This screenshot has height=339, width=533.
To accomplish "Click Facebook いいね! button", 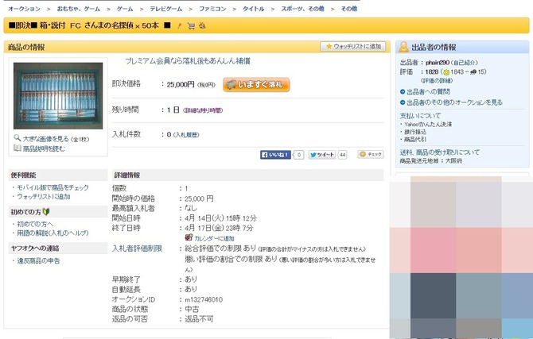I will tap(275, 155).
